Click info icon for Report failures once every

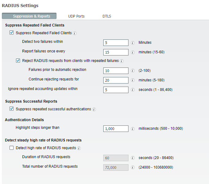point(133,52)
